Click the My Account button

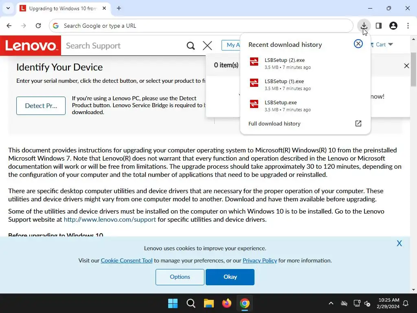point(231,45)
